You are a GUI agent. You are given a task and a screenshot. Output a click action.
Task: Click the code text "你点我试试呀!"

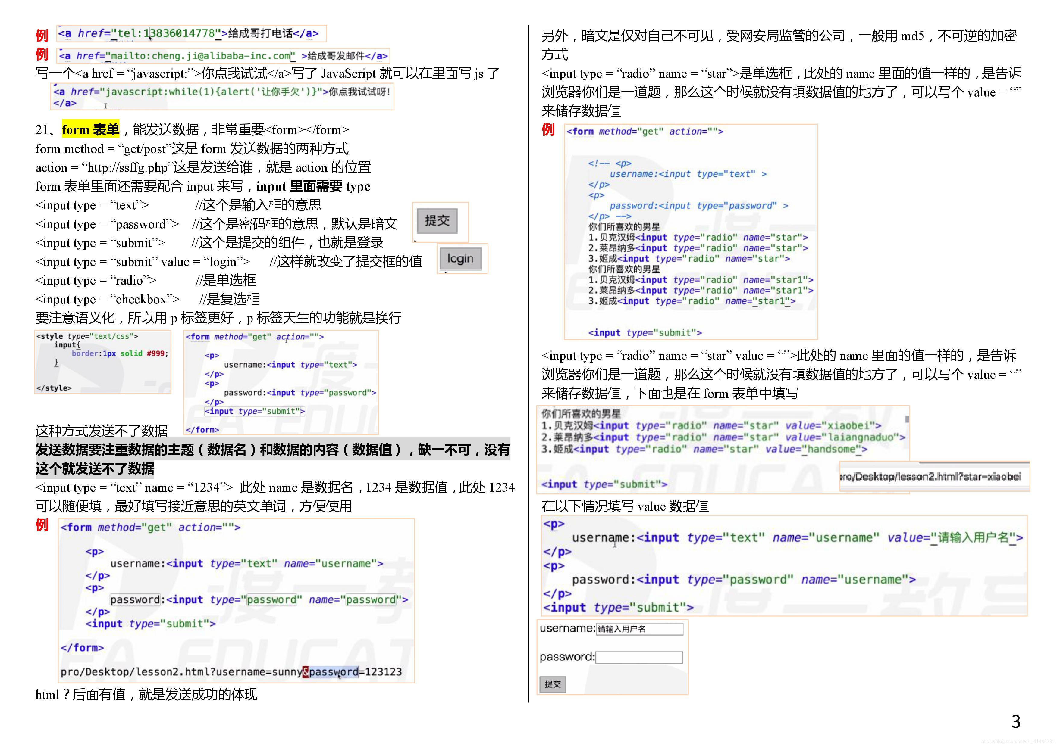point(359,92)
